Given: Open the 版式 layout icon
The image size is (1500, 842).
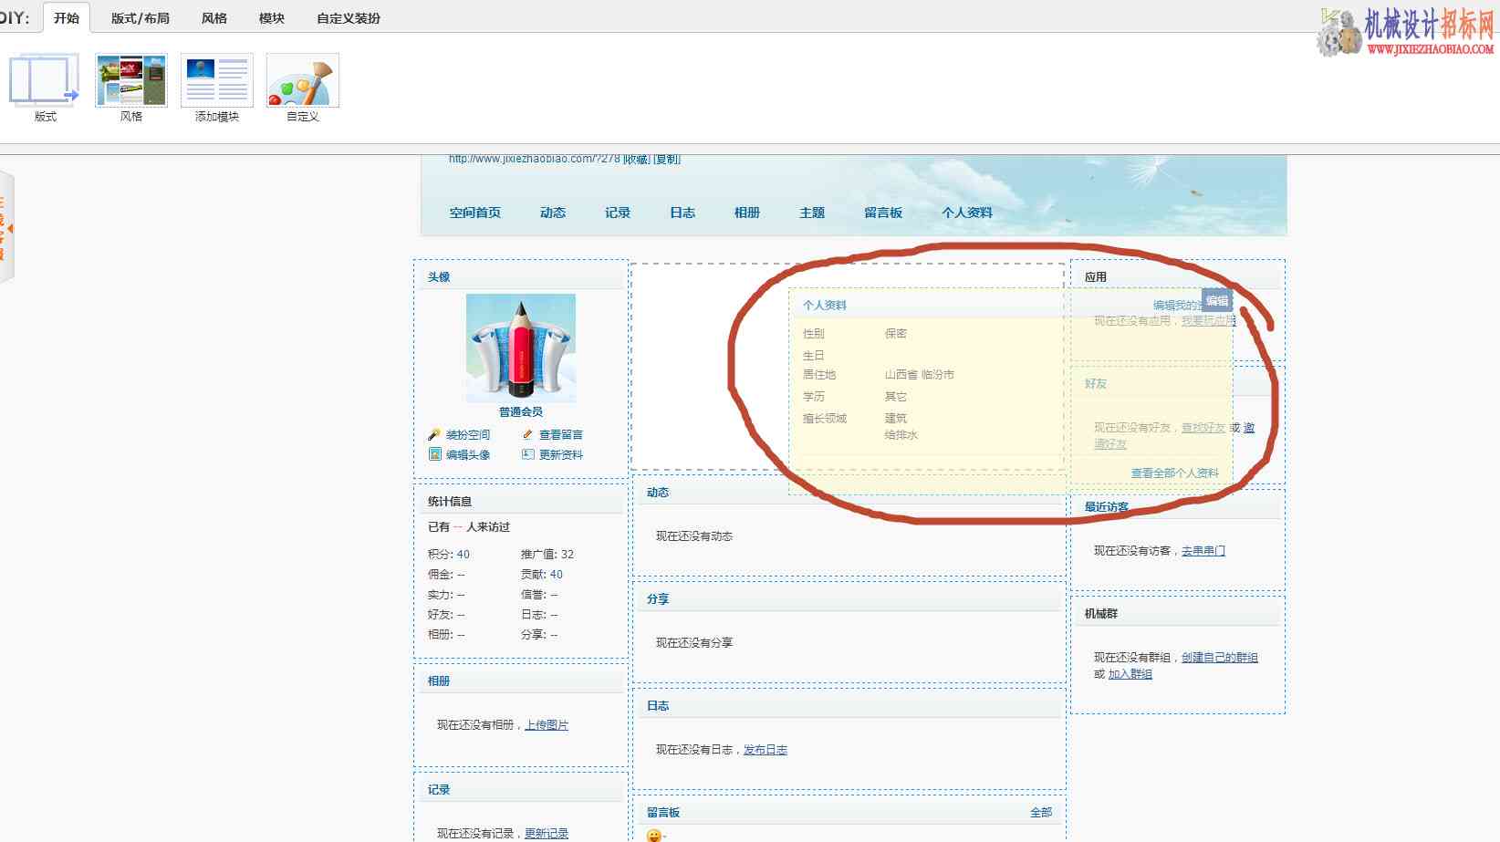Looking at the screenshot, I should [x=44, y=80].
